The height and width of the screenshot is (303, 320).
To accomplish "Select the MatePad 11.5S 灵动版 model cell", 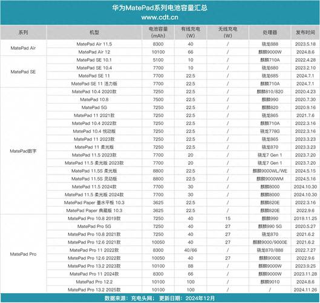I will (x=94, y=179).
